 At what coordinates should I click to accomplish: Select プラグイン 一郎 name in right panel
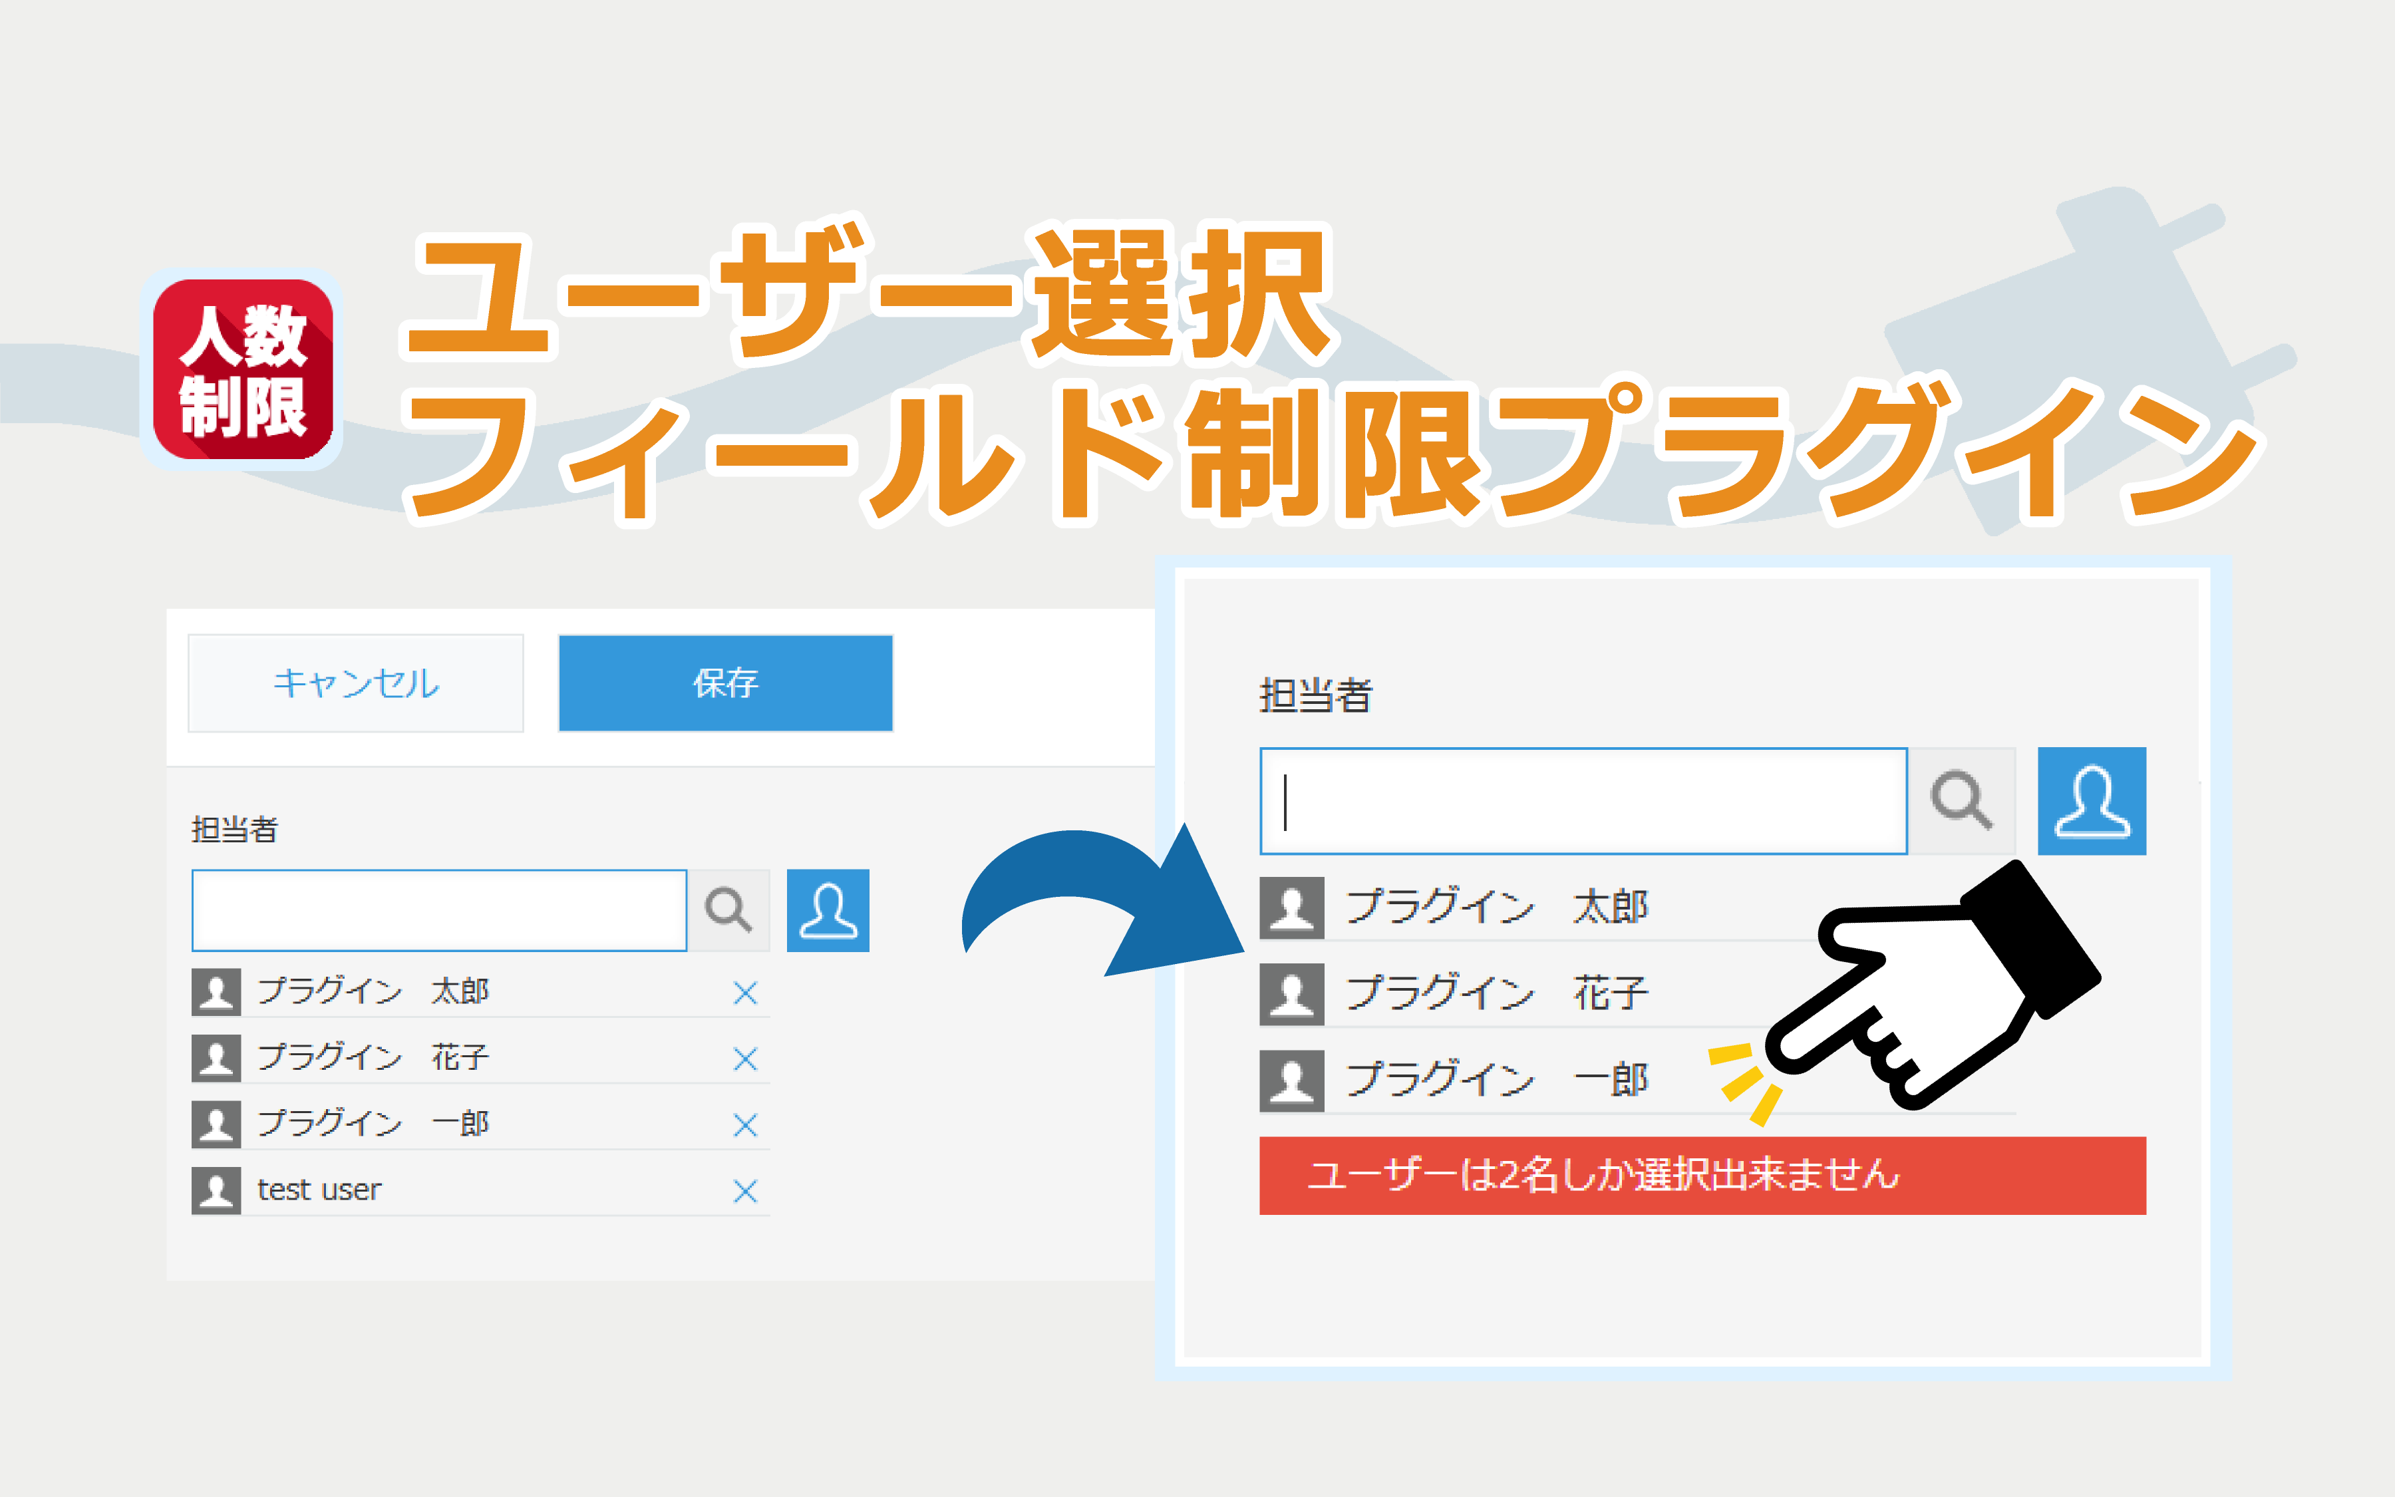coord(1498,1079)
